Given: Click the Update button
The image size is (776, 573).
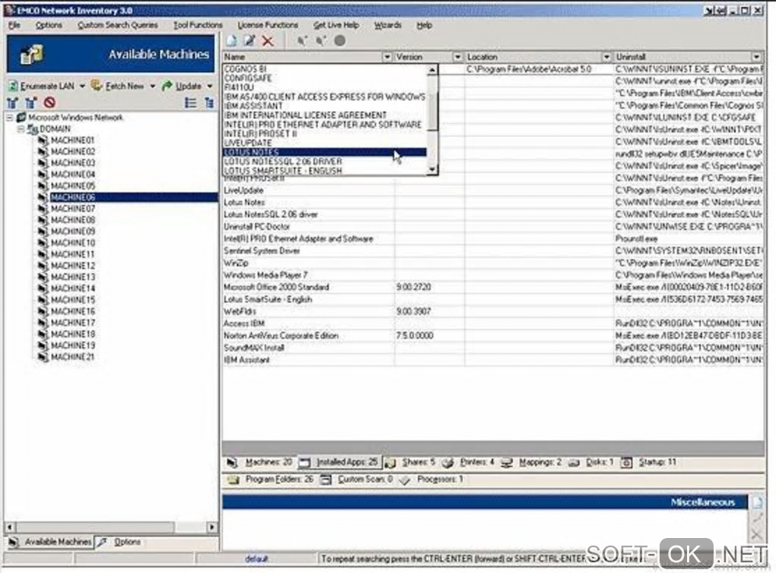Looking at the screenshot, I should pos(182,86).
